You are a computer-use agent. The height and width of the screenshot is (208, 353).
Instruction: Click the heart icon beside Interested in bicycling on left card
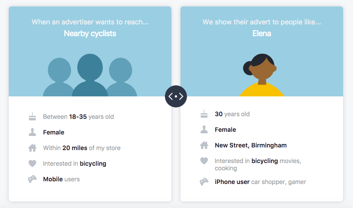point(32,163)
